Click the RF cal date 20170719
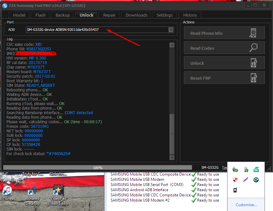Image resolution: width=273 pixels, height=211 pixels. [38, 63]
